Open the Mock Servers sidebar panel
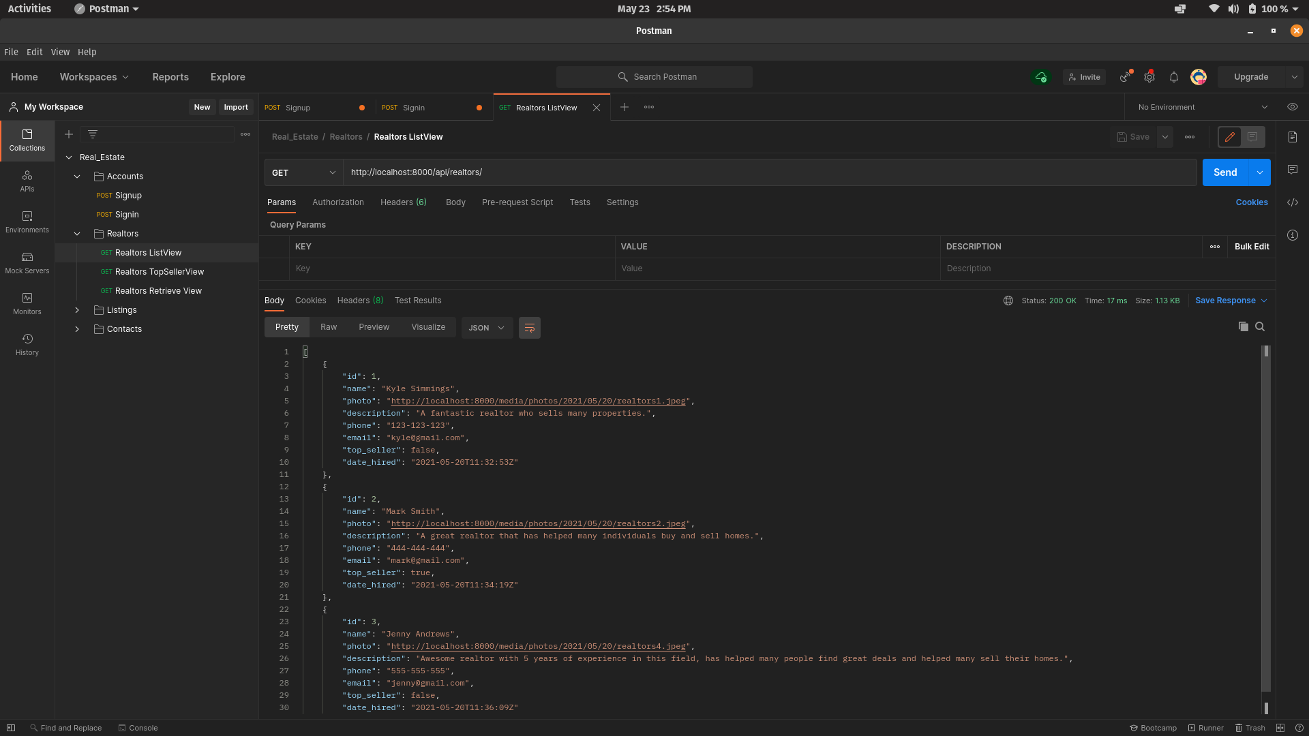The height and width of the screenshot is (736, 1309). tap(27, 262)
